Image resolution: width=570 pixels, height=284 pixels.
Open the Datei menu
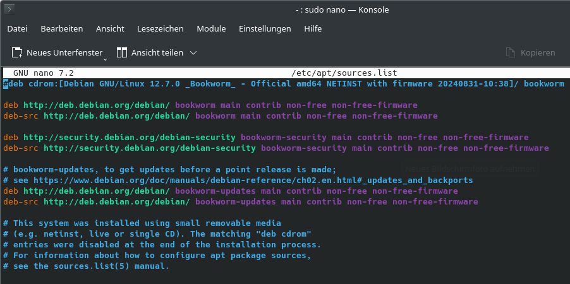(x=17, y=28)
